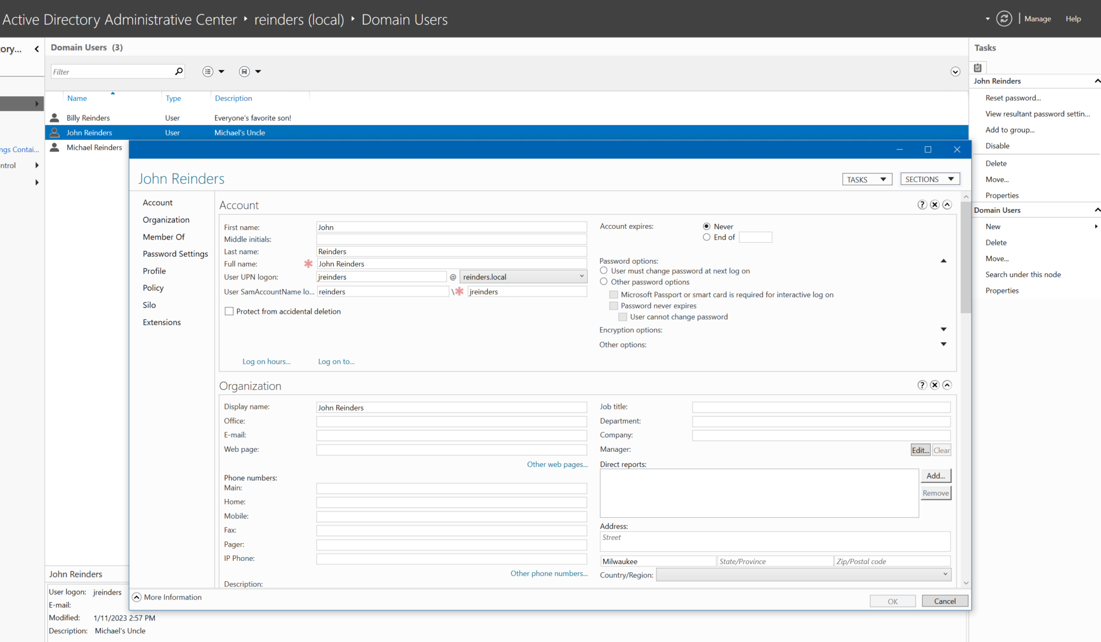
Task: Click the column list icon beside the filter
Action: click(x=207, y=71)
